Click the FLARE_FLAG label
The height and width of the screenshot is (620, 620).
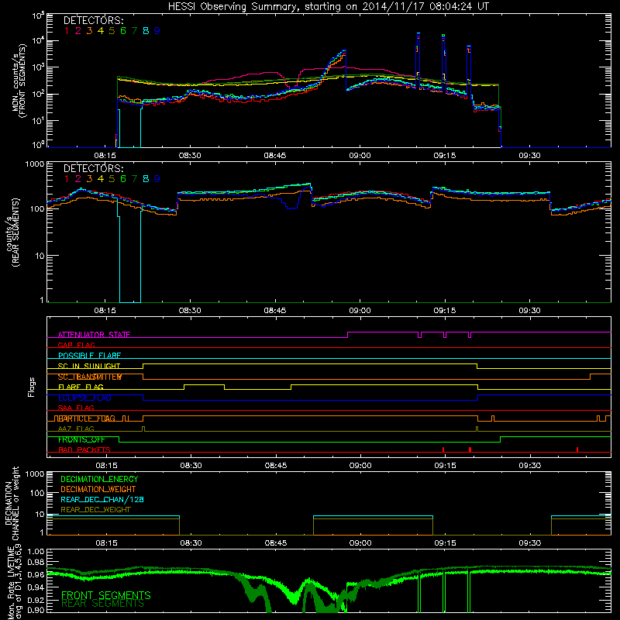[x=81, y=387]
